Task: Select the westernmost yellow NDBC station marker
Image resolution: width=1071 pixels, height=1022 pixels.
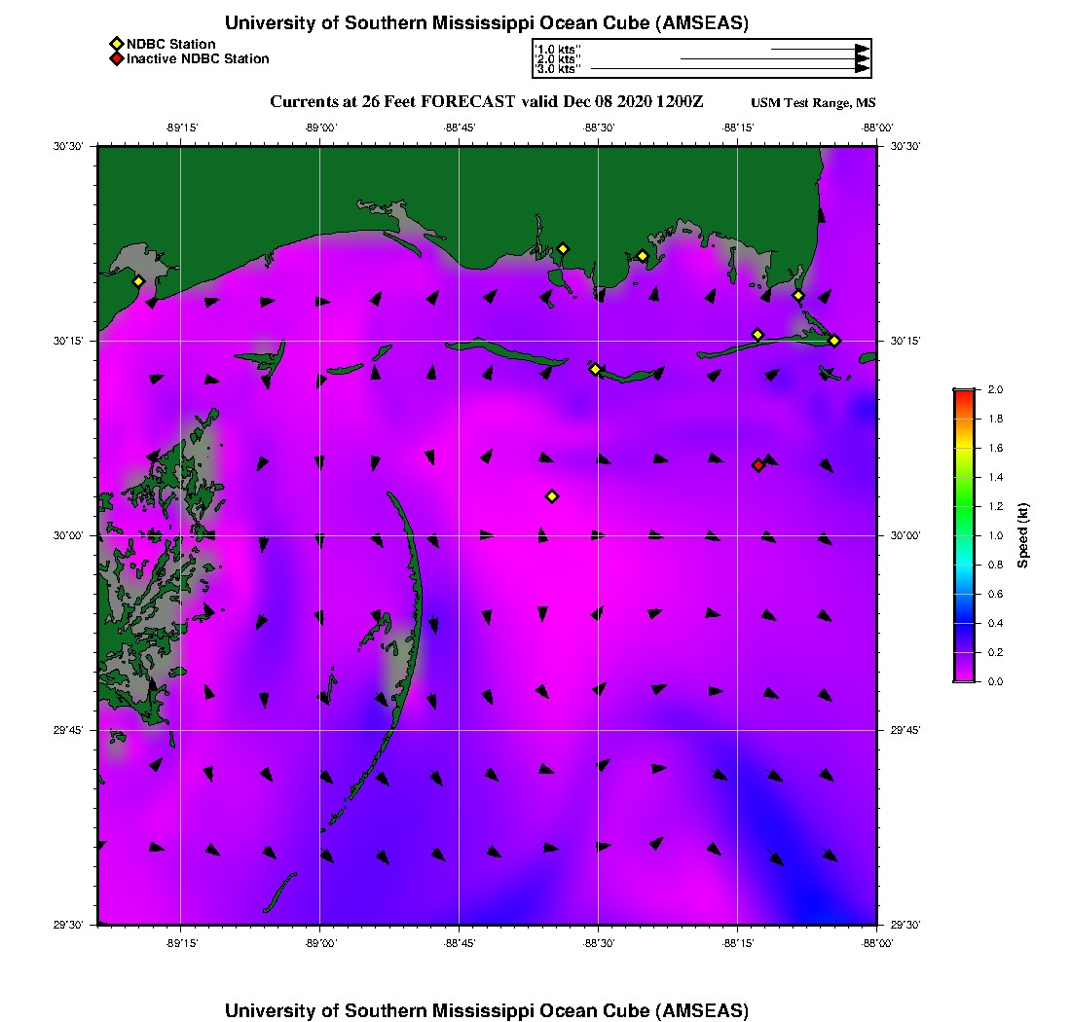Action: (x=139, y=281)
